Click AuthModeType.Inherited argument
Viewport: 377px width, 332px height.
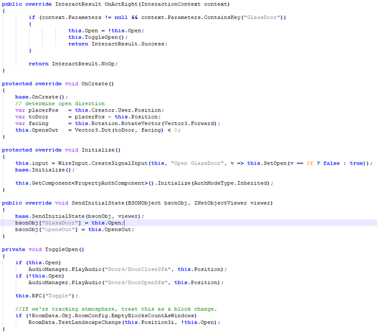[230, 183]
